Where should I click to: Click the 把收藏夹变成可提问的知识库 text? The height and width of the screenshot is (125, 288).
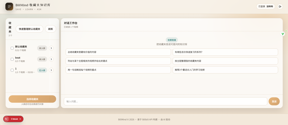tap(172, 44)
